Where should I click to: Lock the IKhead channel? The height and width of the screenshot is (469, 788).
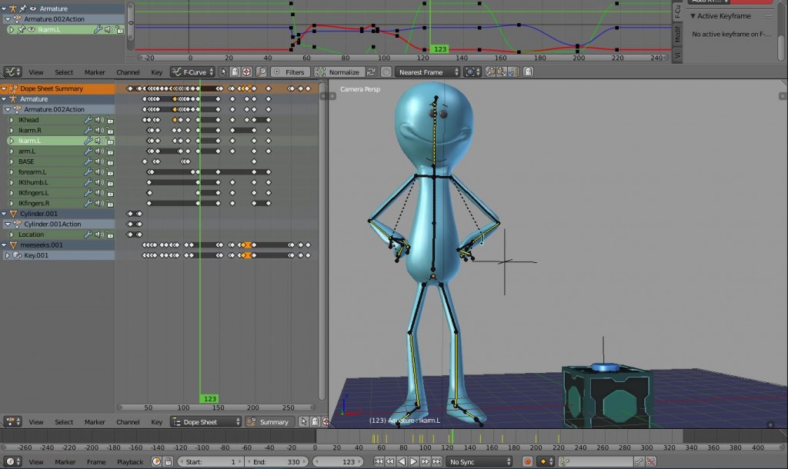pyautogui.click(x=110, y=121)
